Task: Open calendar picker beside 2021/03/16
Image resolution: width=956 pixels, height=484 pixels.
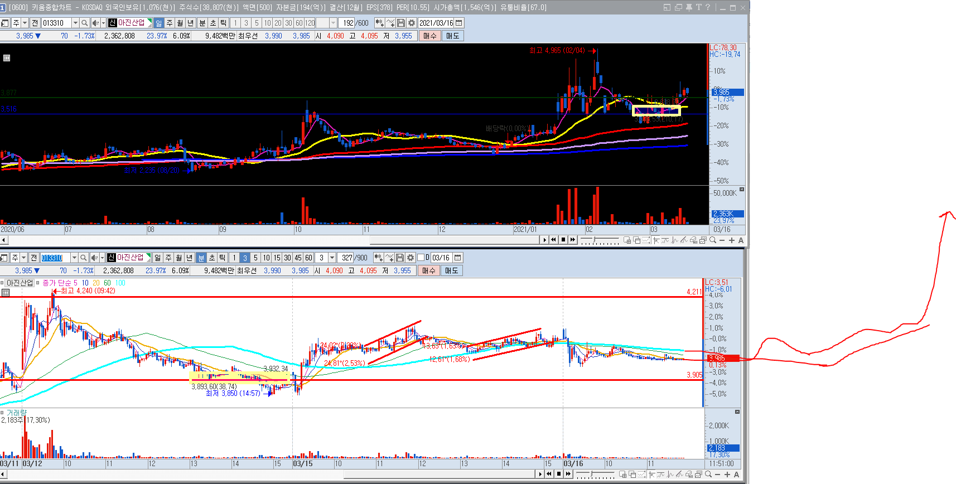Action: pyautogui.click(x=459, y=23)
